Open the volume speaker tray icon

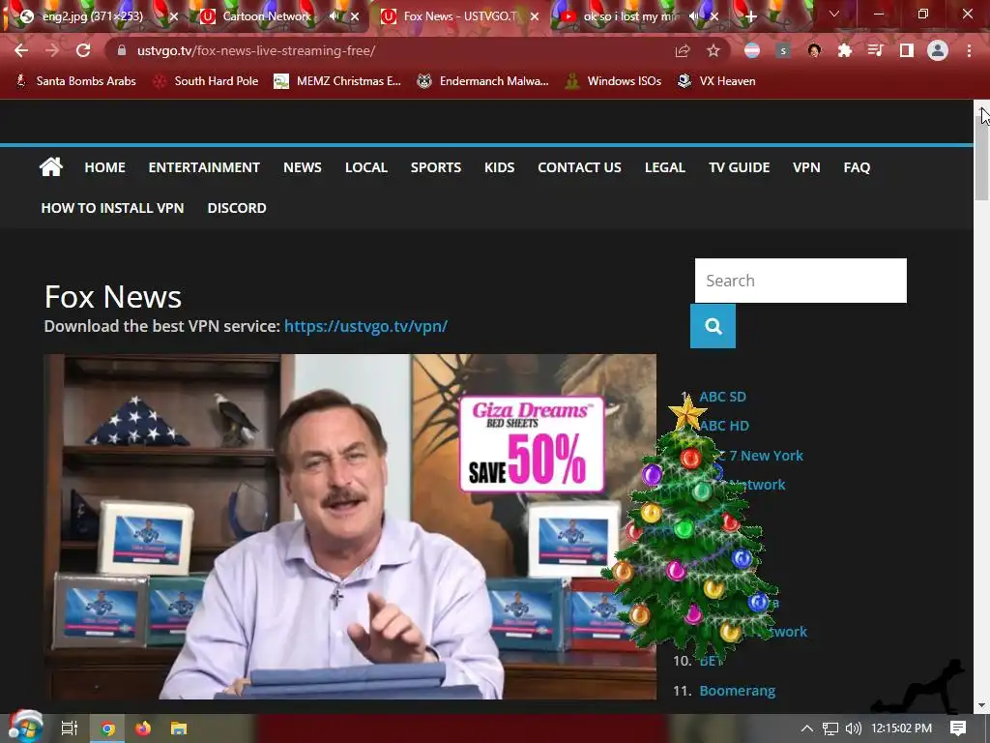point(853,728)
